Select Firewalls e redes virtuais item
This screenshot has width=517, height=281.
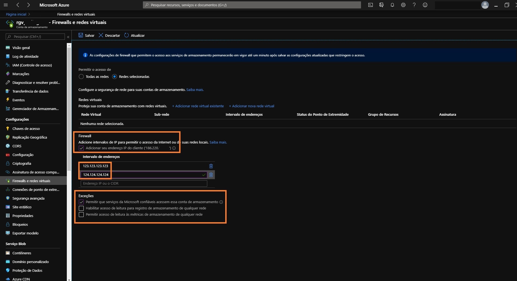(x=33, y=181)
